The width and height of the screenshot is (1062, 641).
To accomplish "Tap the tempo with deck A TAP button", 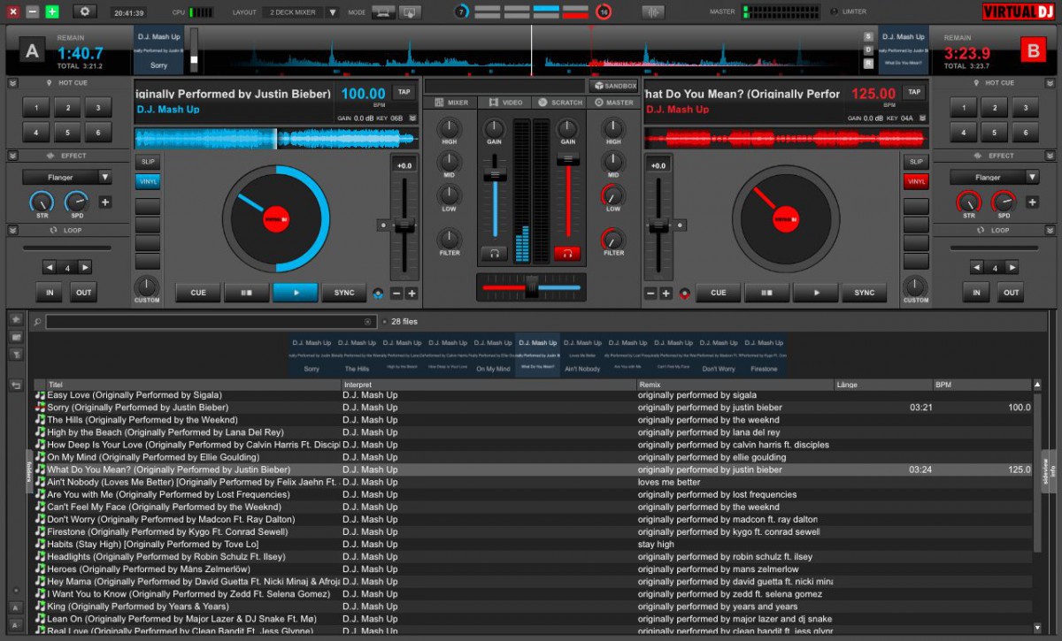I will click(404, 92).
